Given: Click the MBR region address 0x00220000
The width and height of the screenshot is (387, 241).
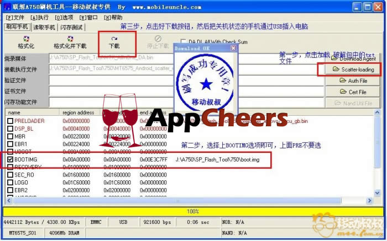Looking at the screenshot, I should [76, 136].
